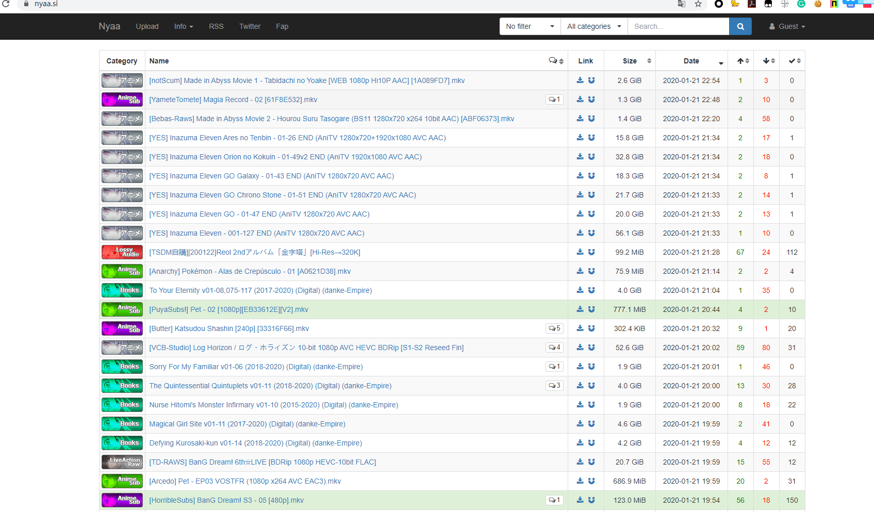Expand the All categories dropdown
The height and width of the screenshot is (512, 874).
point(593,26)
